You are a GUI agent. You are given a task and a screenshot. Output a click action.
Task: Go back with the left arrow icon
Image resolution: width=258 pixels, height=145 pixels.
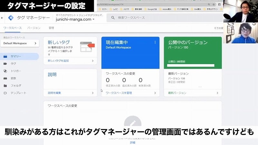click(x=2, y=18)
